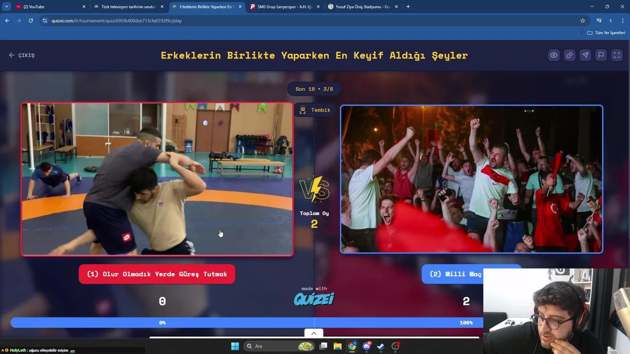Screen dimensions: 630x354
Task: Open Steam from the taskbar
Action: pyautogui.click(x=380, y=346)
